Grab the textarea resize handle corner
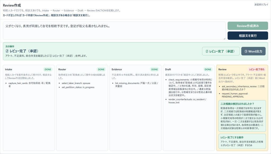The width and height of the screenshot is (271, 154). (224, 39)
